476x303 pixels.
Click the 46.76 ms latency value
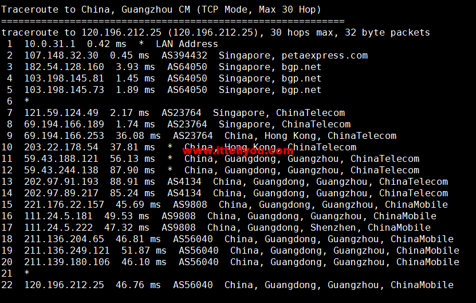[x=138, y=285]
